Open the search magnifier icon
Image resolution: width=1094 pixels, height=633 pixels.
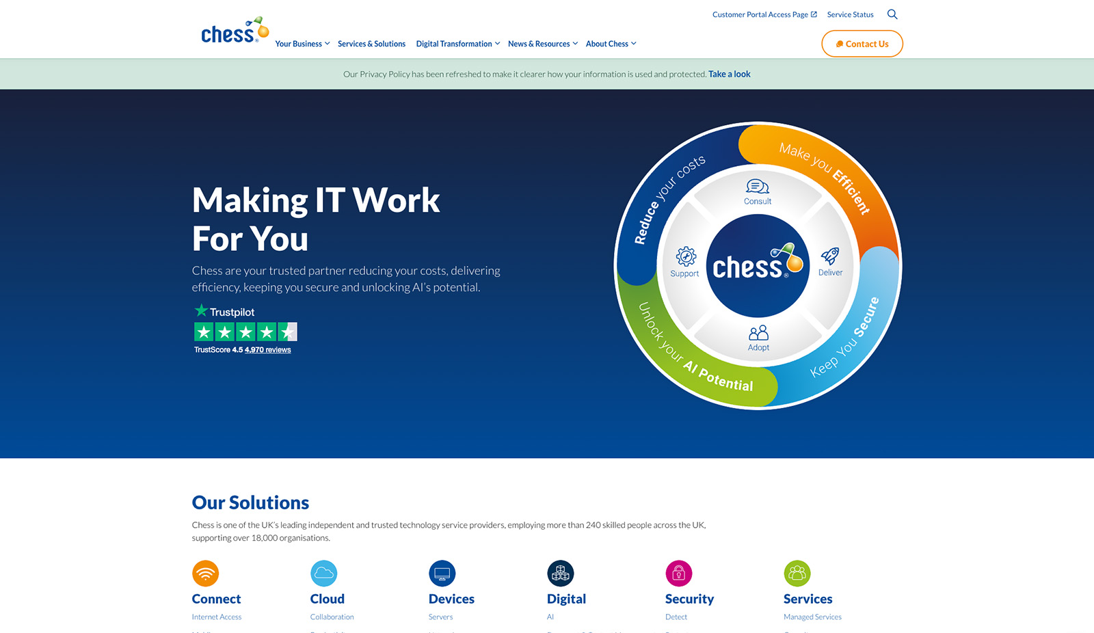pos(892,14)
